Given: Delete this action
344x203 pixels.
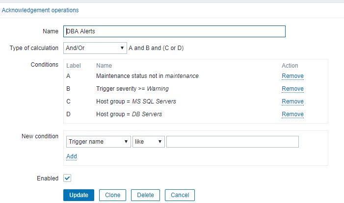Looking at the screenshot, I should tap(145, 195).
